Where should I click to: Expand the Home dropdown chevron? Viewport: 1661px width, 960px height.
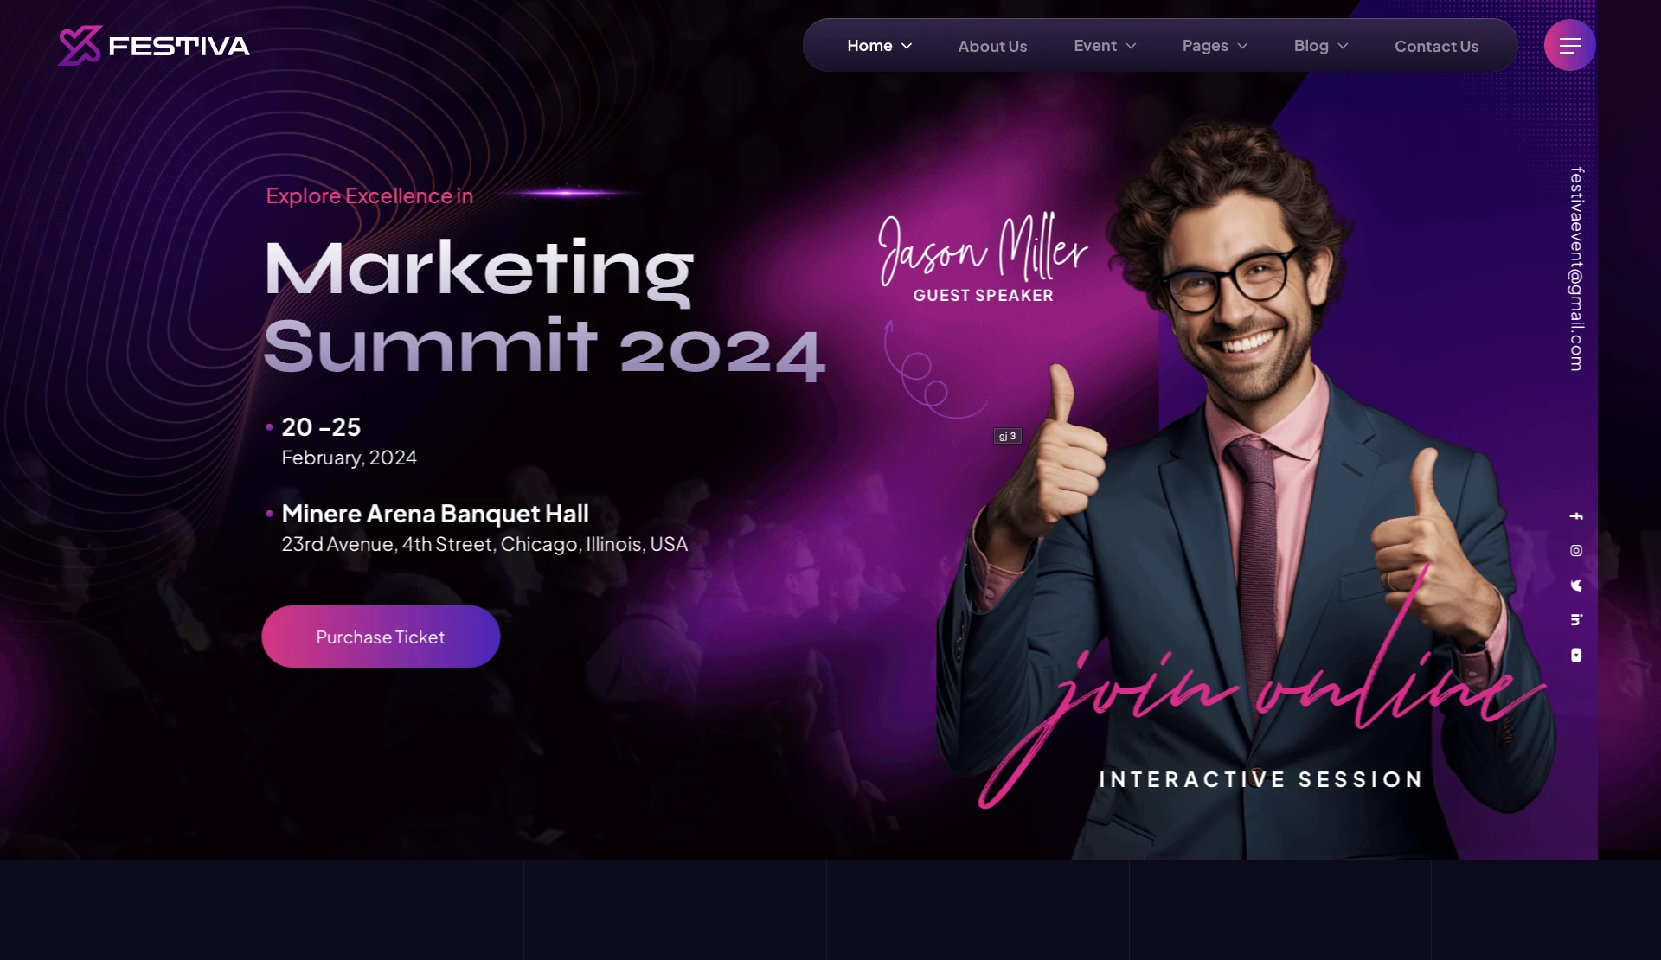coord(907,46)
